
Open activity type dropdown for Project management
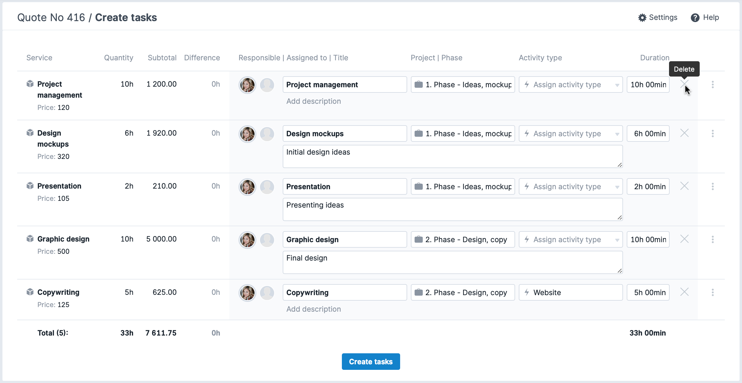[571, 84]
